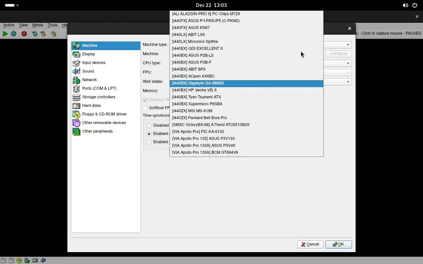Open the Media menu
The height and width of the screenshot is (264, 423).
38,25
